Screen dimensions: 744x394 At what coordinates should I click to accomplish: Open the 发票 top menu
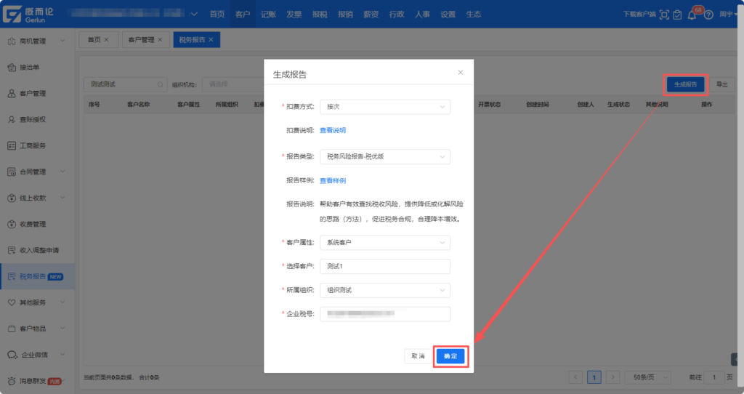[x=294, y=15]
